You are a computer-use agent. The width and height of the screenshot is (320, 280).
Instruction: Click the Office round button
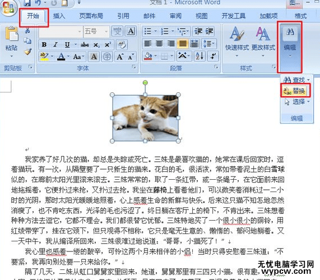pos(8,8)
